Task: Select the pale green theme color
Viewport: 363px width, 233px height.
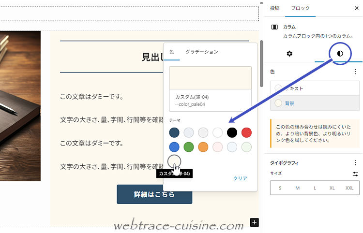Action: click(246, 147)
